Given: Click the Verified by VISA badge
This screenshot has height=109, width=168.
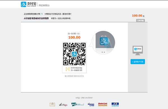Looking at the screenshot, I should 91,105.
